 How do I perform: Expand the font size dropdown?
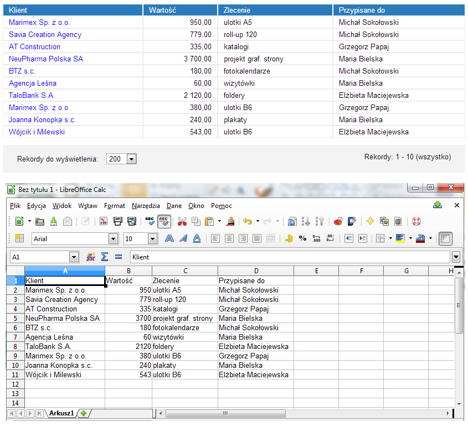152,239
